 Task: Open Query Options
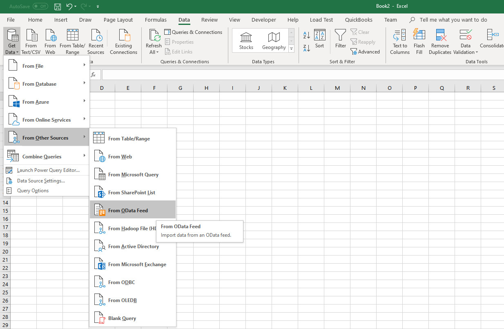click(47, 191)
